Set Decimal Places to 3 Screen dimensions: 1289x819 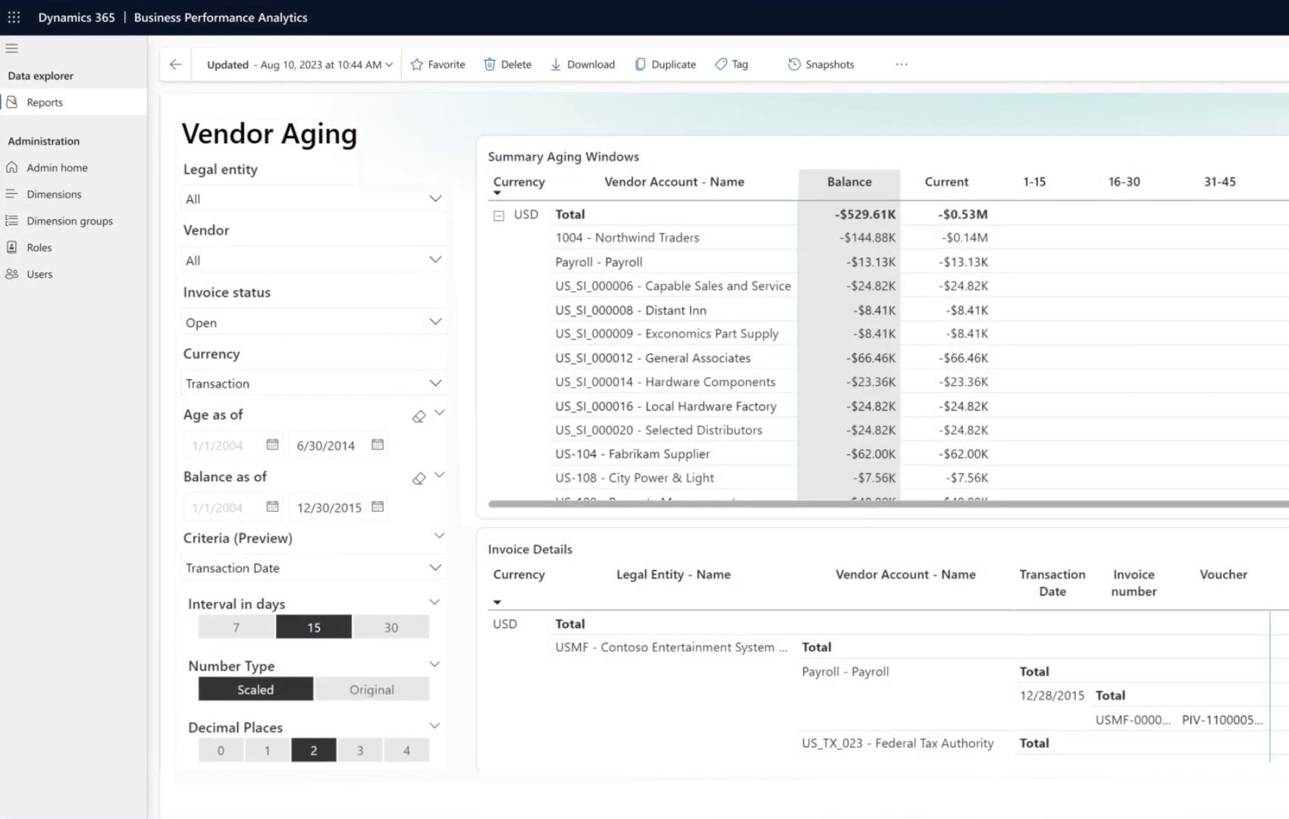[360, 751]
